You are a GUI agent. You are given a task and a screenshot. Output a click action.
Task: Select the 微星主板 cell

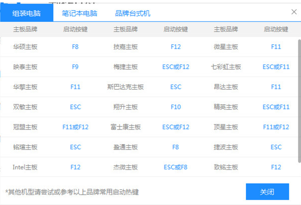click(226, 47)
